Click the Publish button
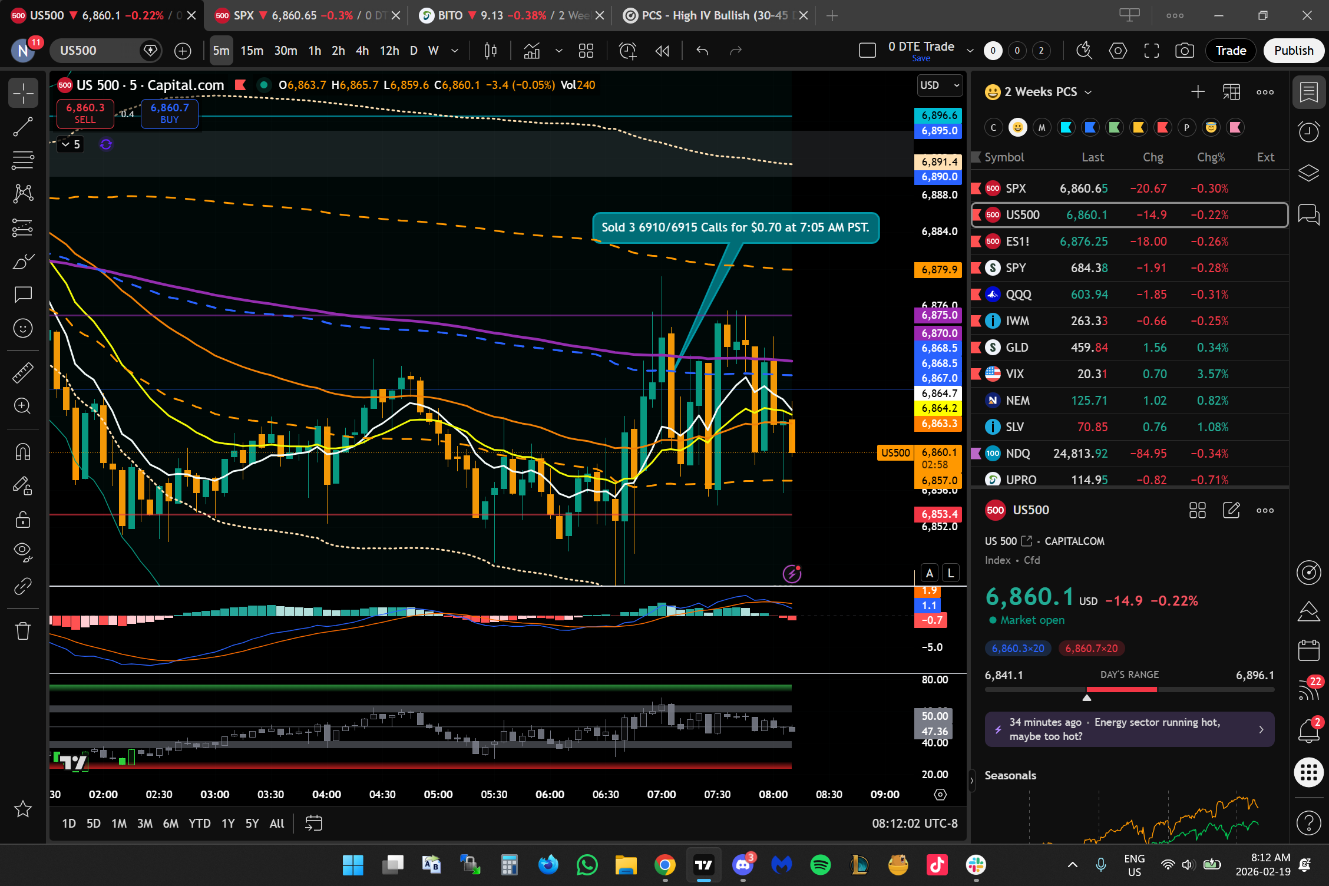1329x886 pixels. 1293,51
